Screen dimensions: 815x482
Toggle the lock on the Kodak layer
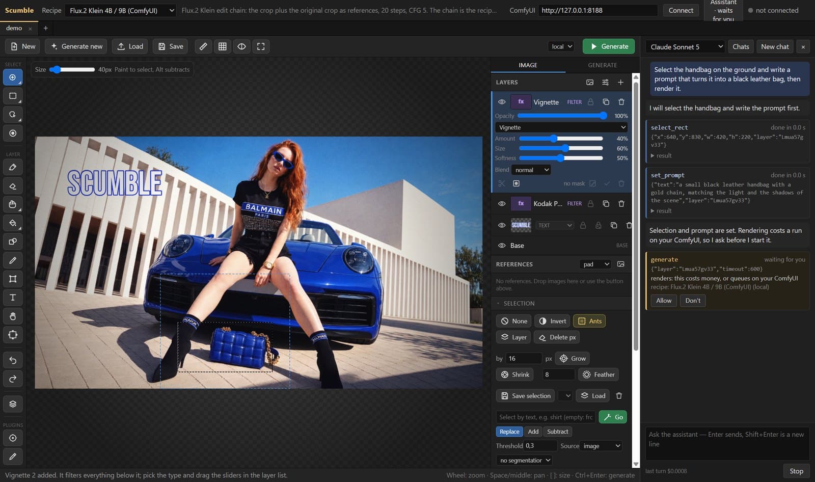590,203
